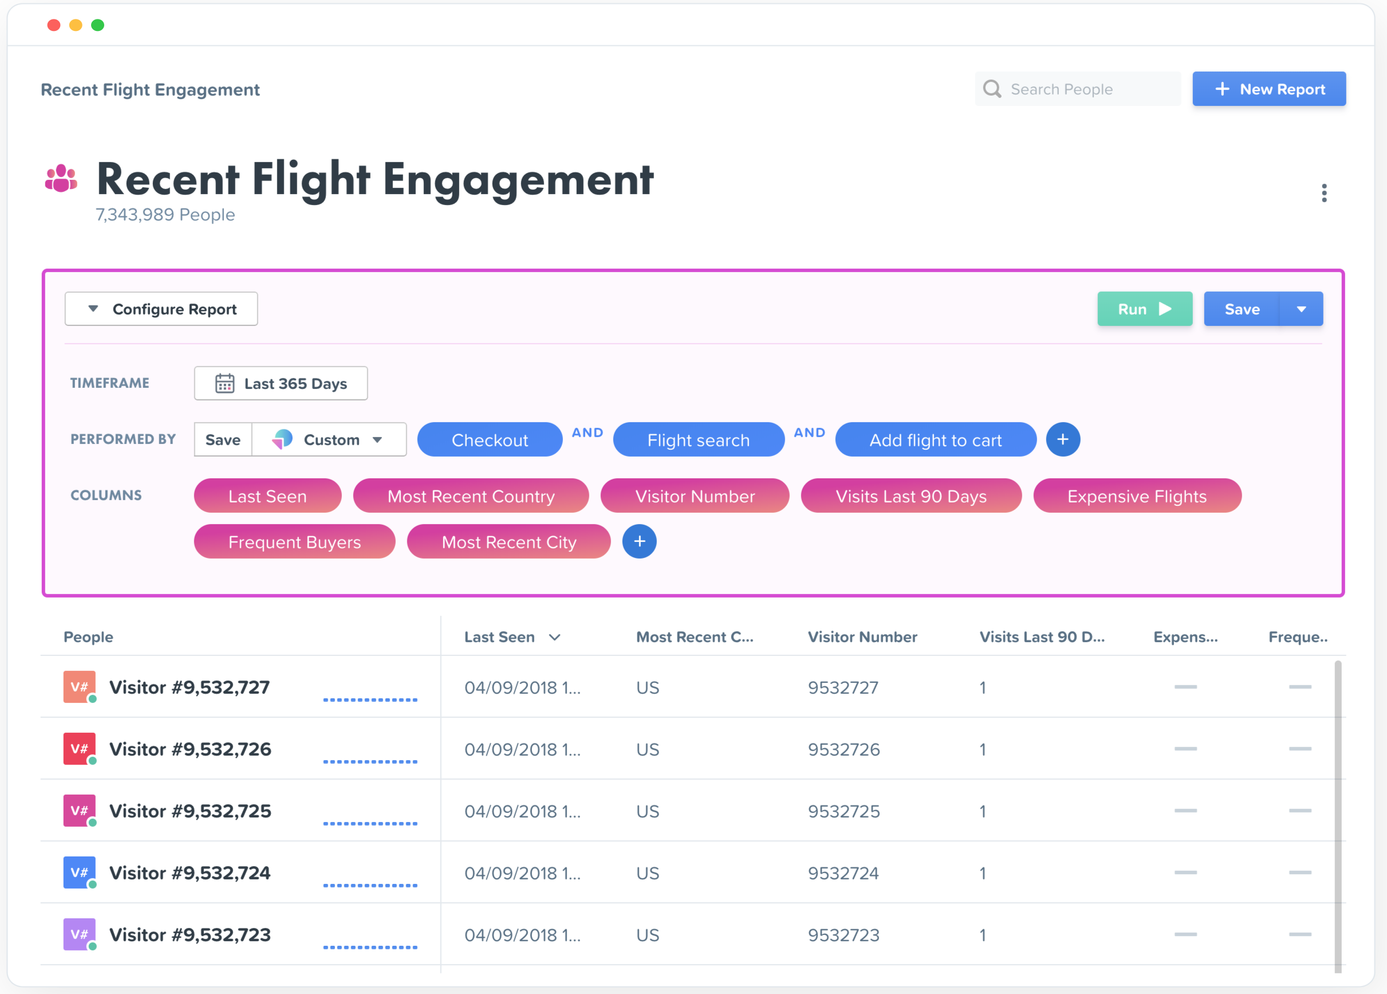The width and height of the screenshot is (1387, 994).
Task: Select the Checkout event pill
Action: pos(489,440)
